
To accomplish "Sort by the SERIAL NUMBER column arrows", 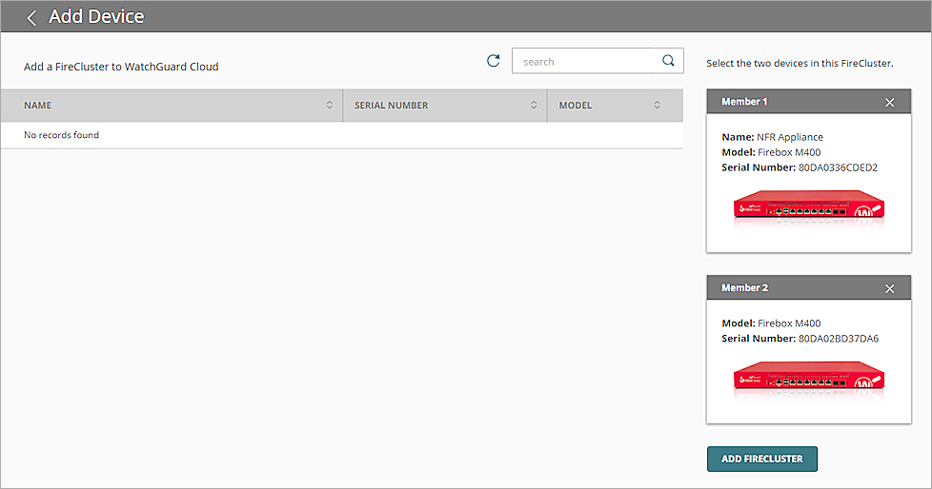I will (x=534, y=105).
